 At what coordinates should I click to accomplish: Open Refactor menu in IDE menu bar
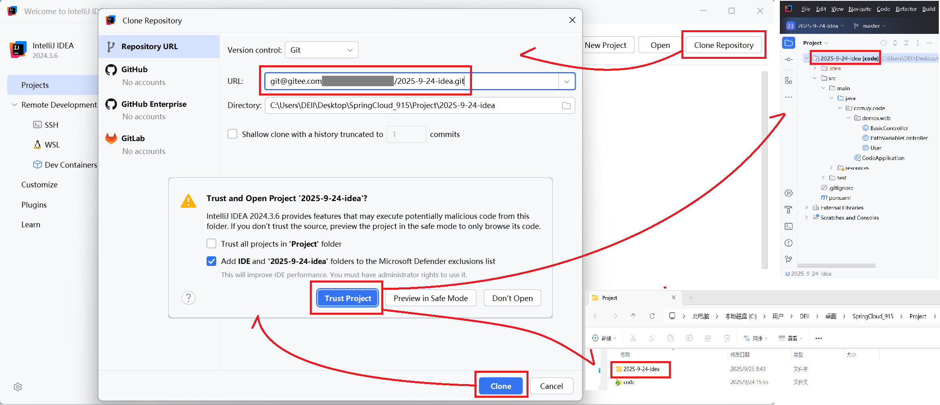tap(906, 9)
